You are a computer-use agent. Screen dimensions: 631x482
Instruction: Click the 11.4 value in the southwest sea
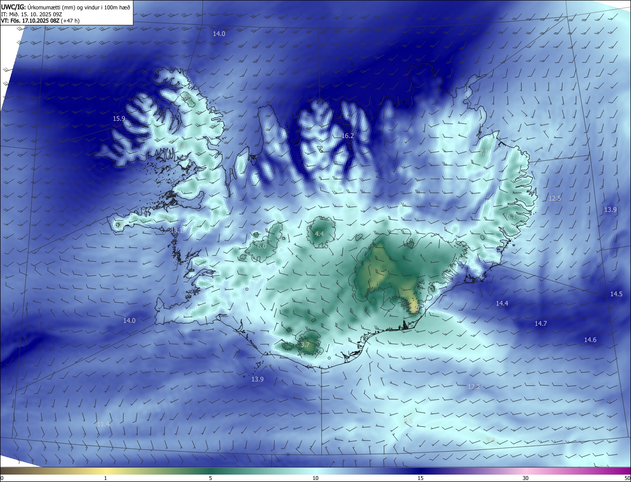(103, 424)
